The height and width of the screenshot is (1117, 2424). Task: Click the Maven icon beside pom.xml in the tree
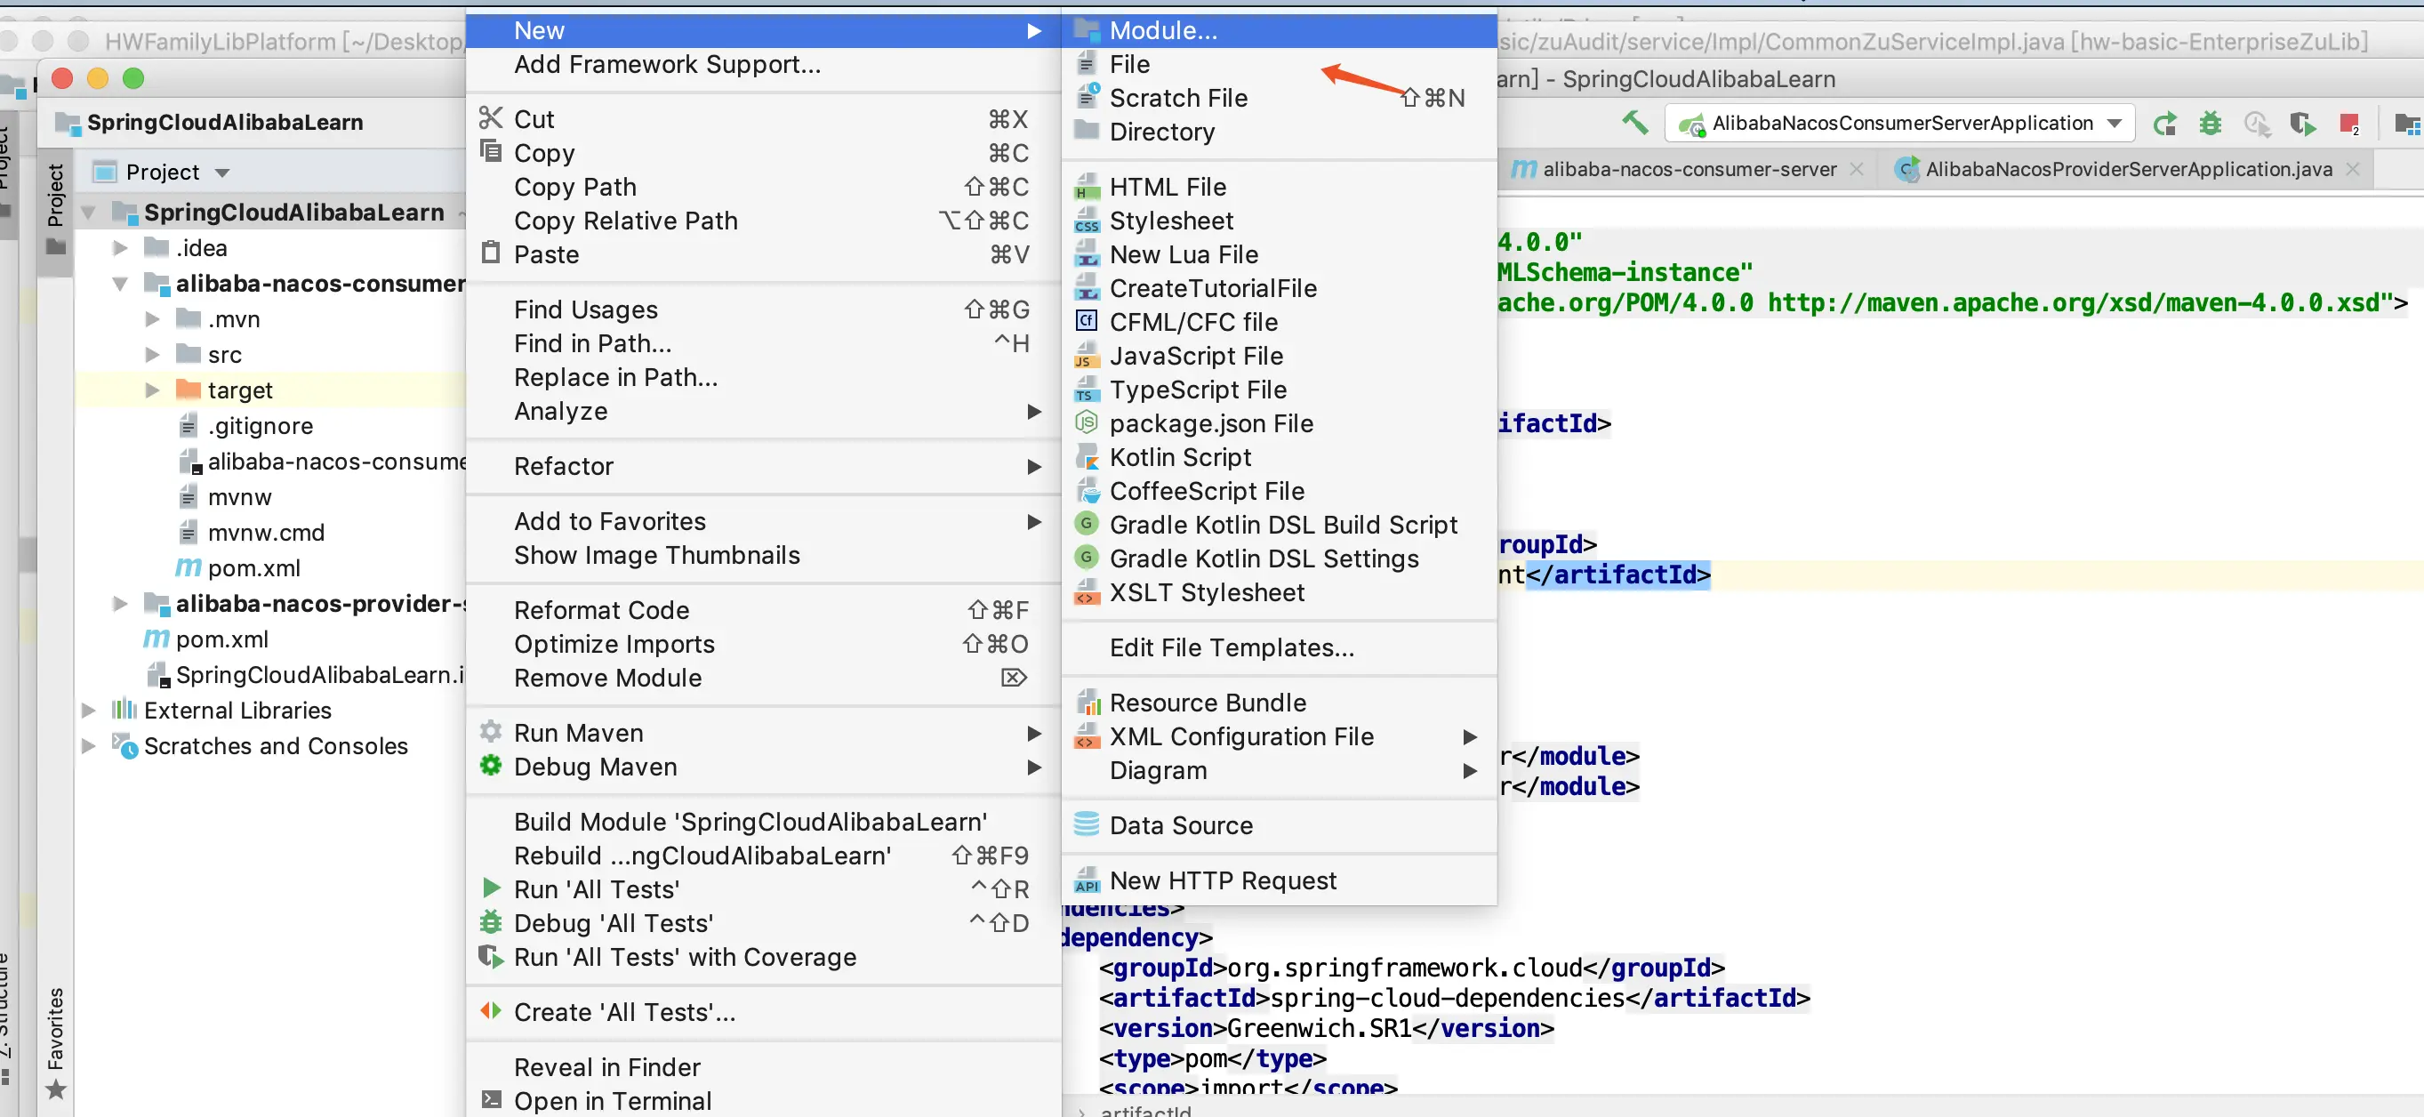pyautogui.click(x=189, y=567)
